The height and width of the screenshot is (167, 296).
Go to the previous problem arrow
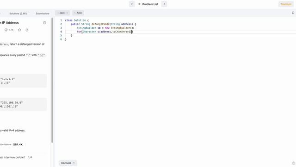(x=132, y=4)
